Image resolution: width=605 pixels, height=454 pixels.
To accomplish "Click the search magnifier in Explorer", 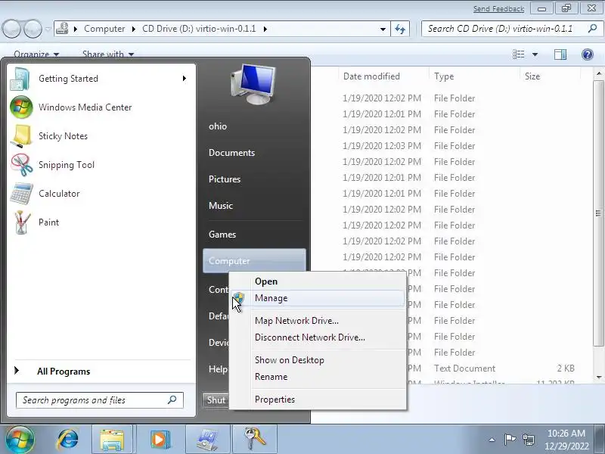I will 592,29.
